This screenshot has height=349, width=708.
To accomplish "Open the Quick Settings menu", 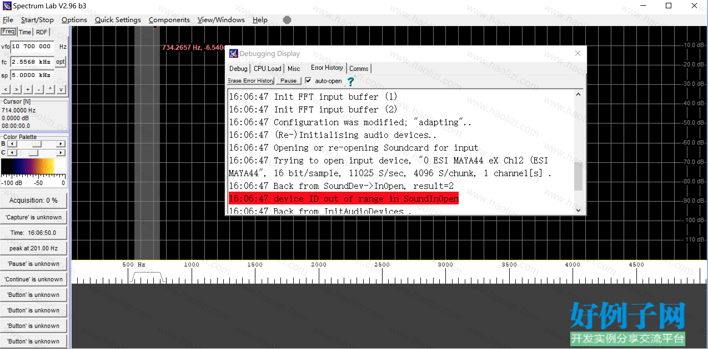I will click(x=118, y=20).
